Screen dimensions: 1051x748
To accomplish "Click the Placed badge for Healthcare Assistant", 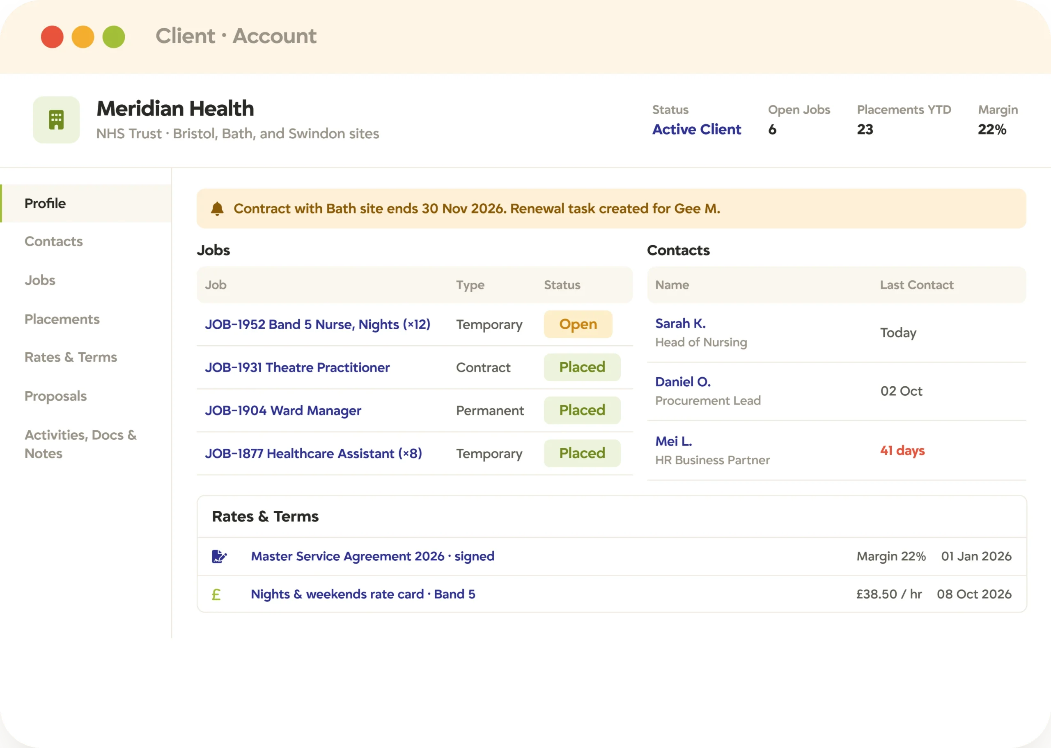I will coord(582,453).
